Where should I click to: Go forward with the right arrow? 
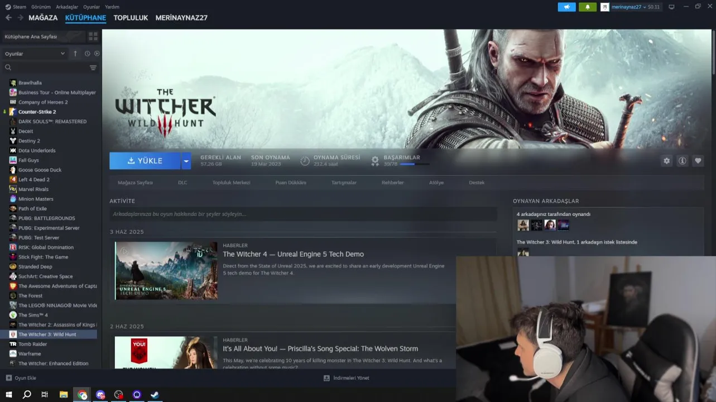tap(20, 18)
